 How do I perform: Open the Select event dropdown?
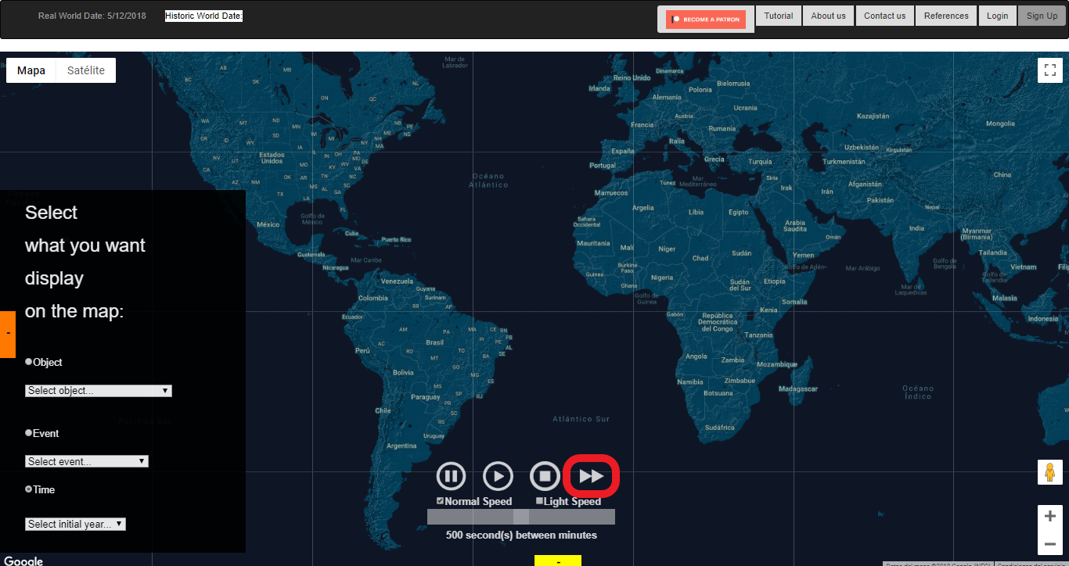tap(87, 461)
